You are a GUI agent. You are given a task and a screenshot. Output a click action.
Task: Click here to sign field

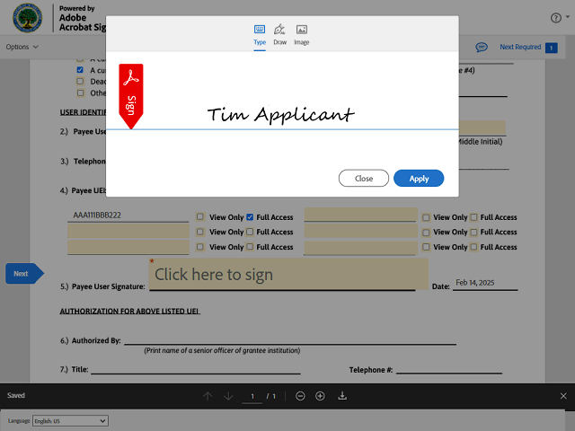288,274
